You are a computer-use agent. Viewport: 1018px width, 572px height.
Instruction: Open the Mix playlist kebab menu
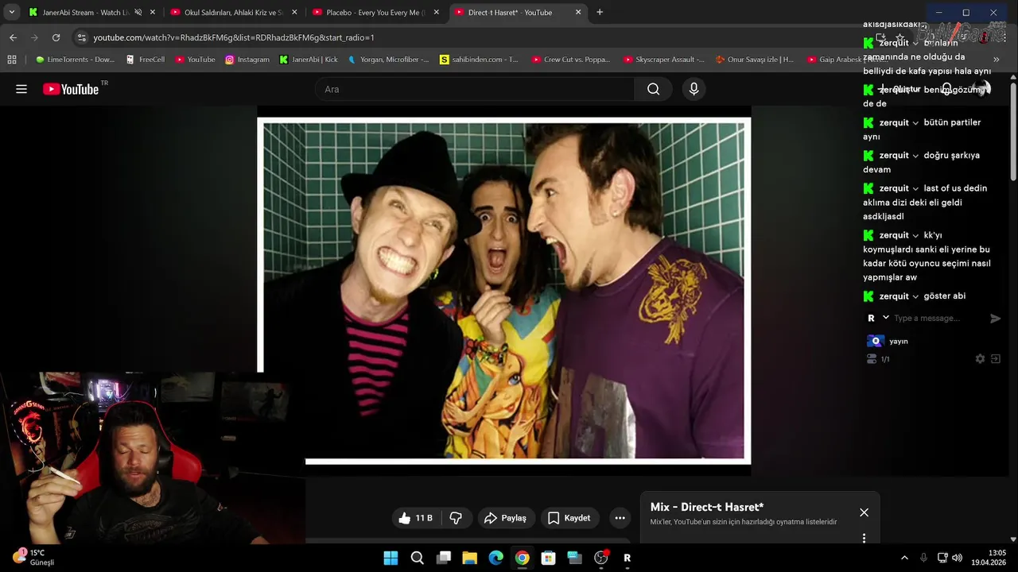pyautogui.click(x=864, y=539)
